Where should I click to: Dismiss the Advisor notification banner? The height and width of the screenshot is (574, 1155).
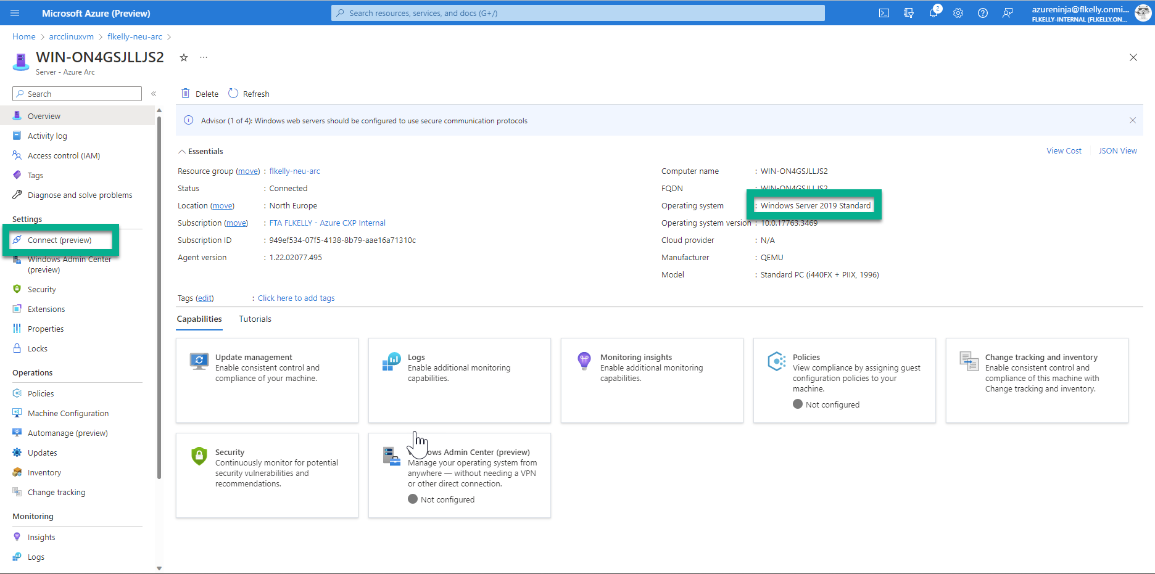click(x=1133, y=120)
